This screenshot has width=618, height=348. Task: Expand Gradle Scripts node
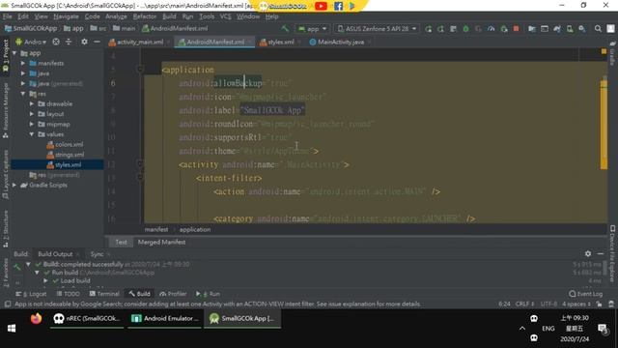click(x=14, y=185)
